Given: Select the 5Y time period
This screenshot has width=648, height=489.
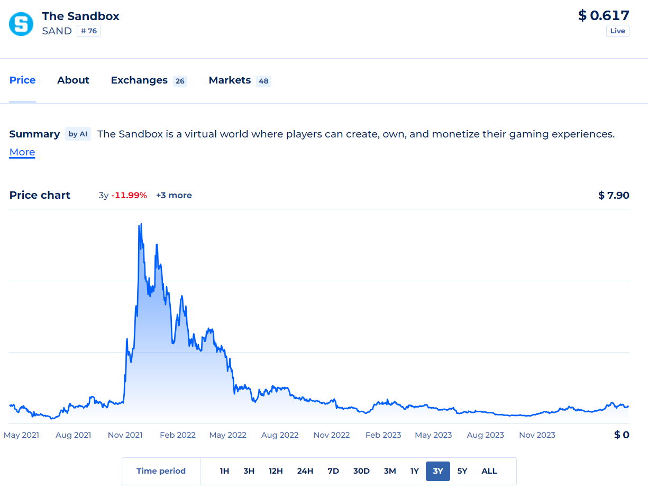Looking at the screenshot, I should point(462,471).
